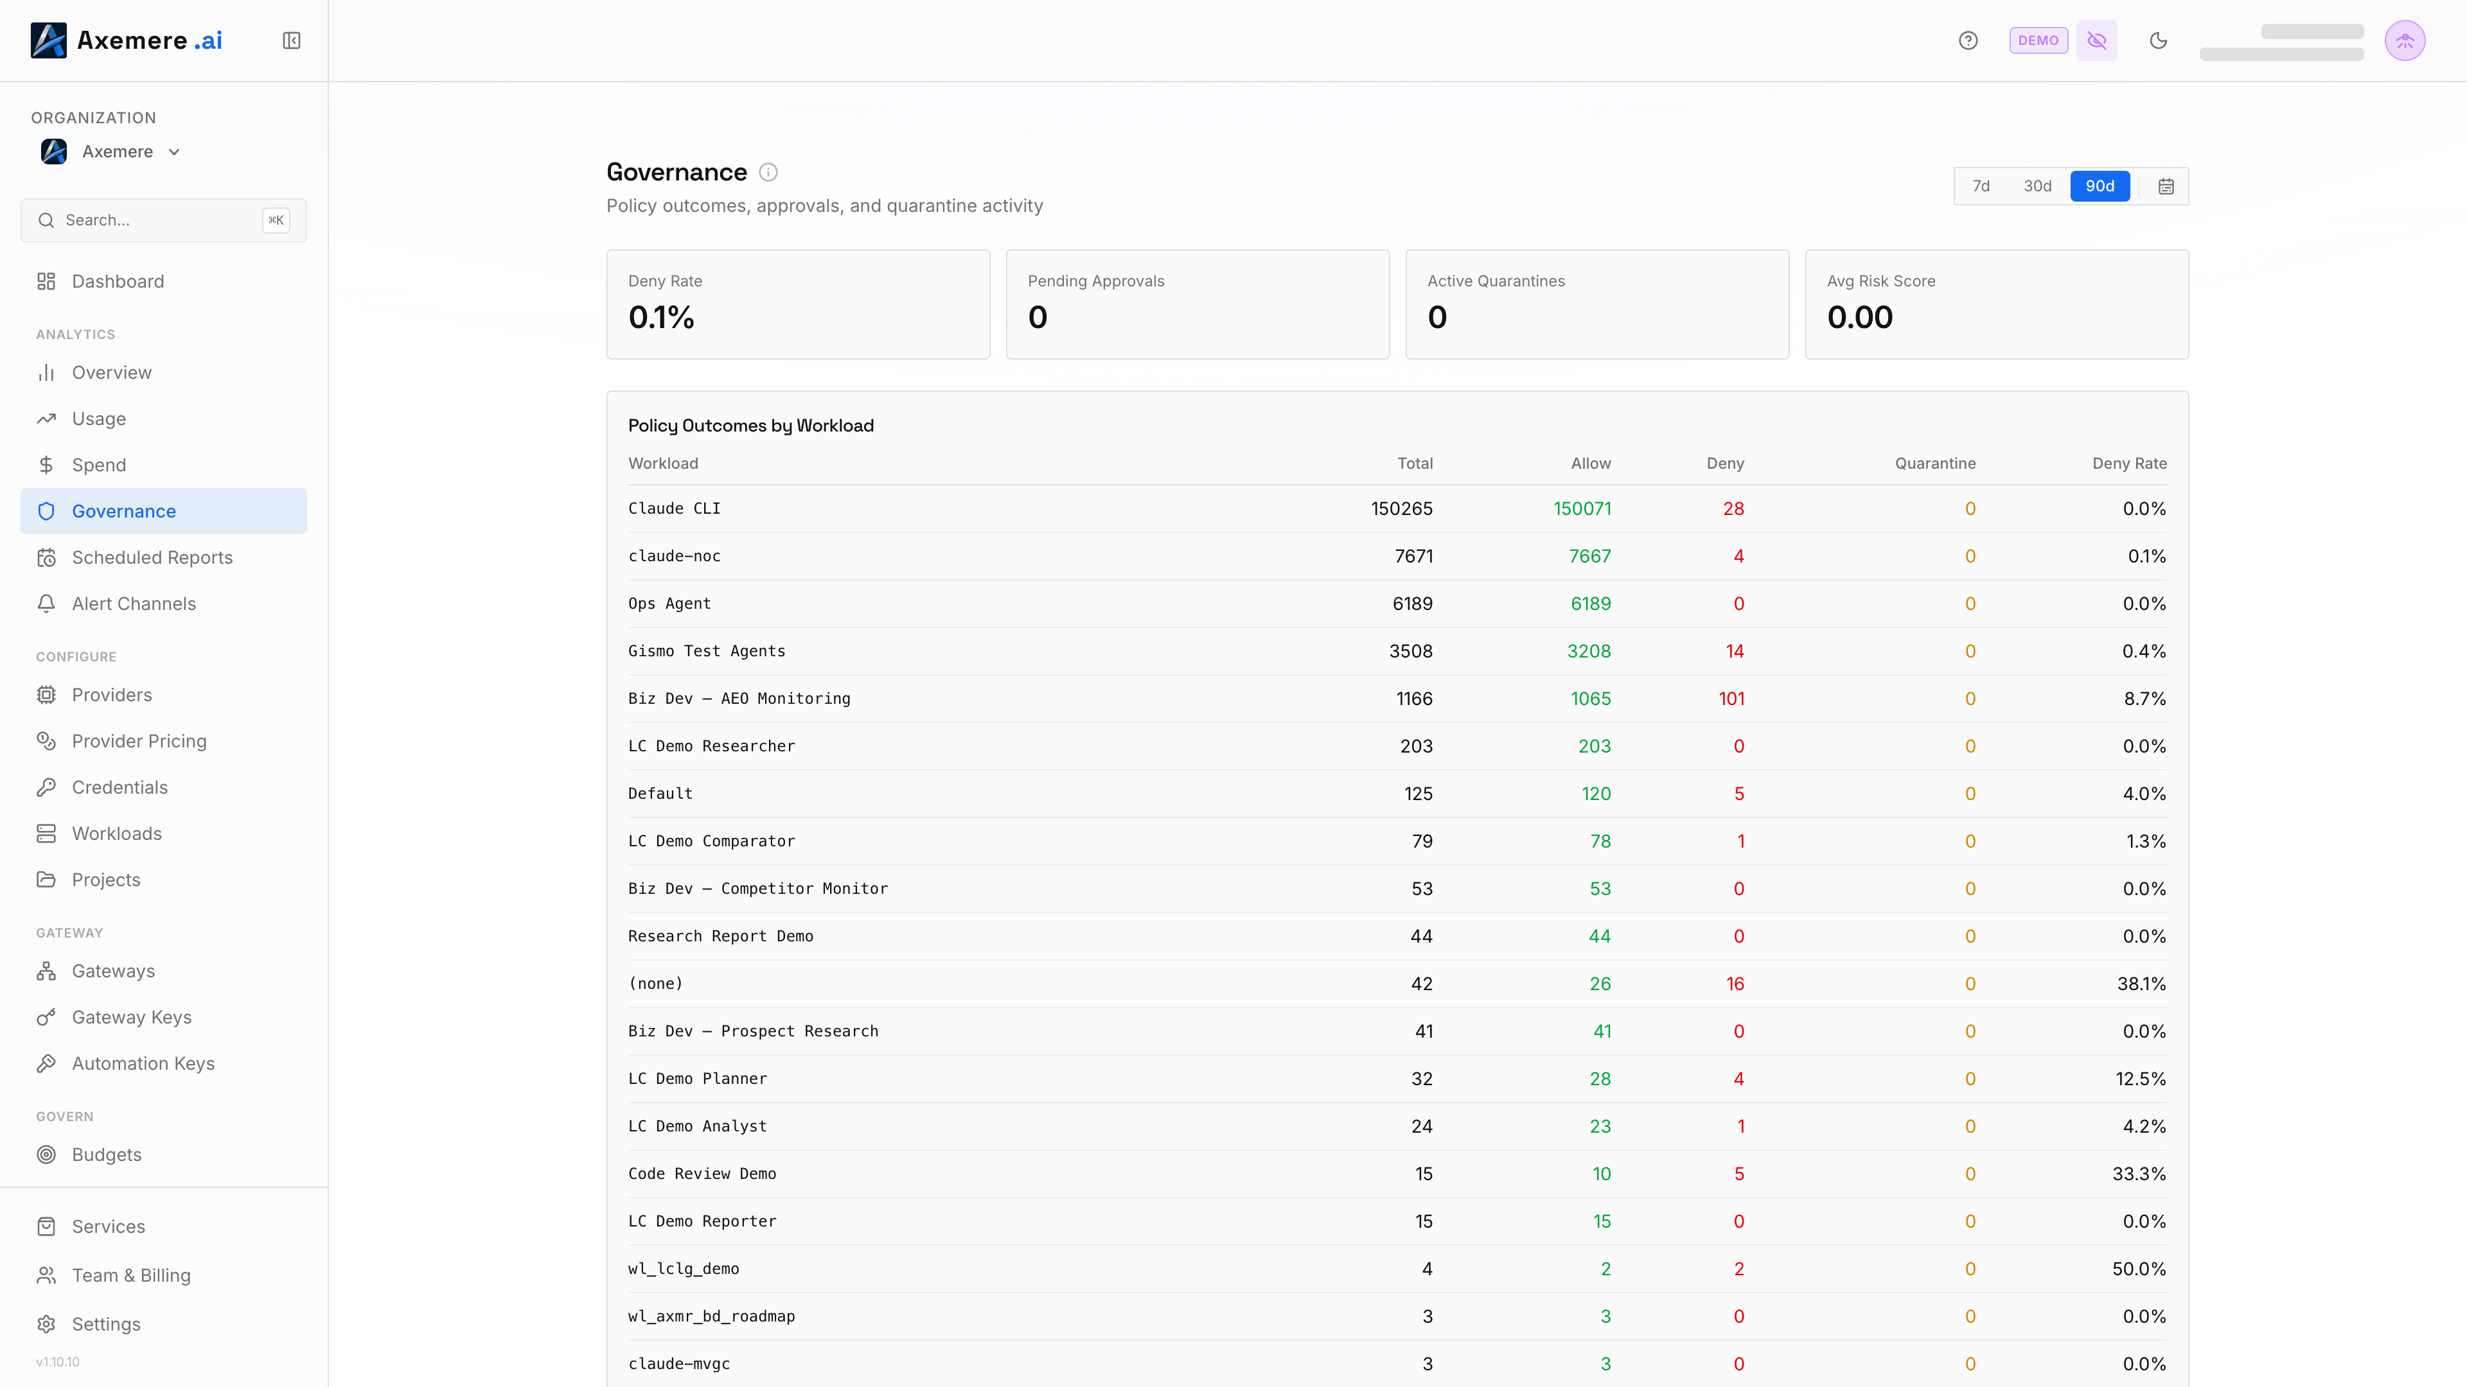Navigate to Providers label
Image resolution: width=2467 pixels, height=1387 pixels.
coord(112,695)
